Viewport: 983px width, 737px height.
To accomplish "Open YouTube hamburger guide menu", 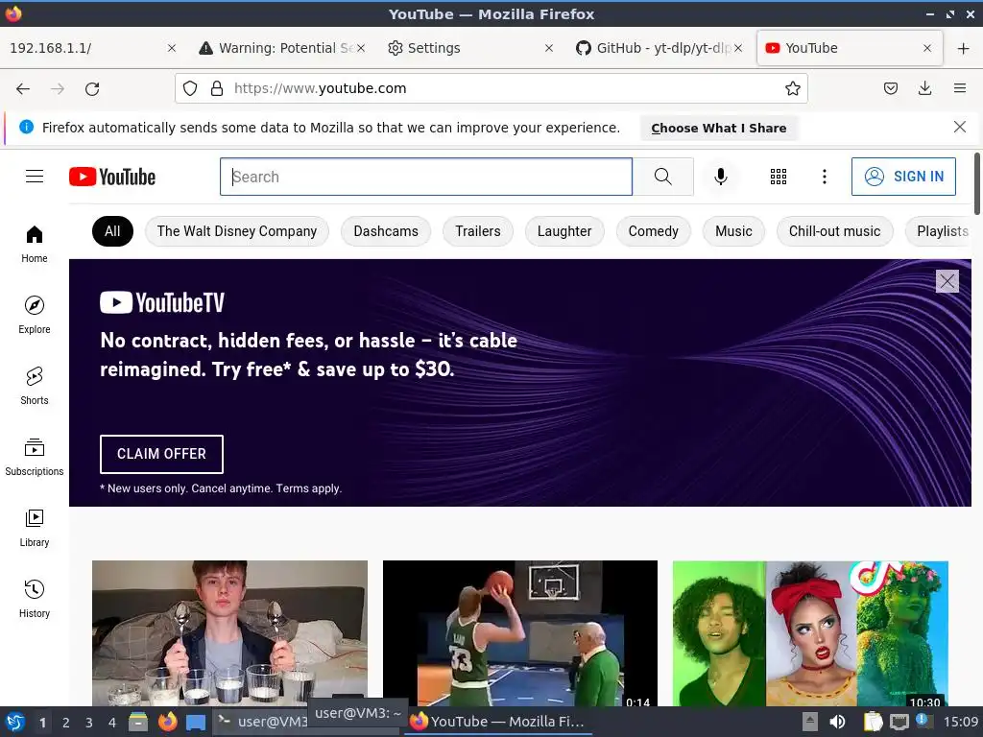I will click(35, 177).
